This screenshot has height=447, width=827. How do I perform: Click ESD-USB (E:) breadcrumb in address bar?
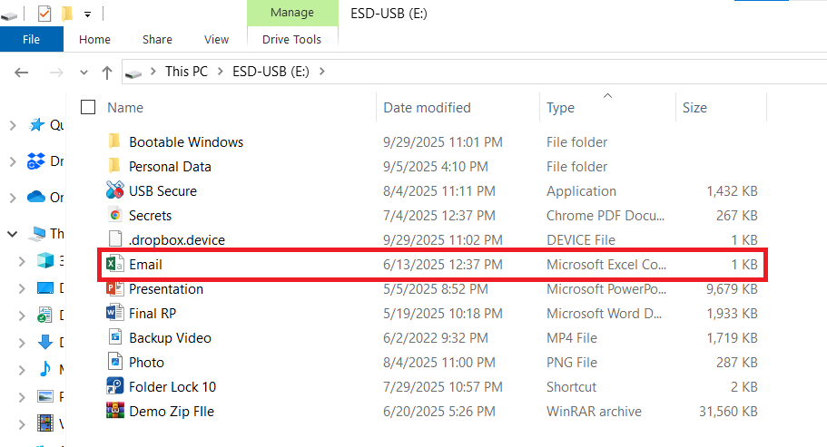[x=271, y=71]
